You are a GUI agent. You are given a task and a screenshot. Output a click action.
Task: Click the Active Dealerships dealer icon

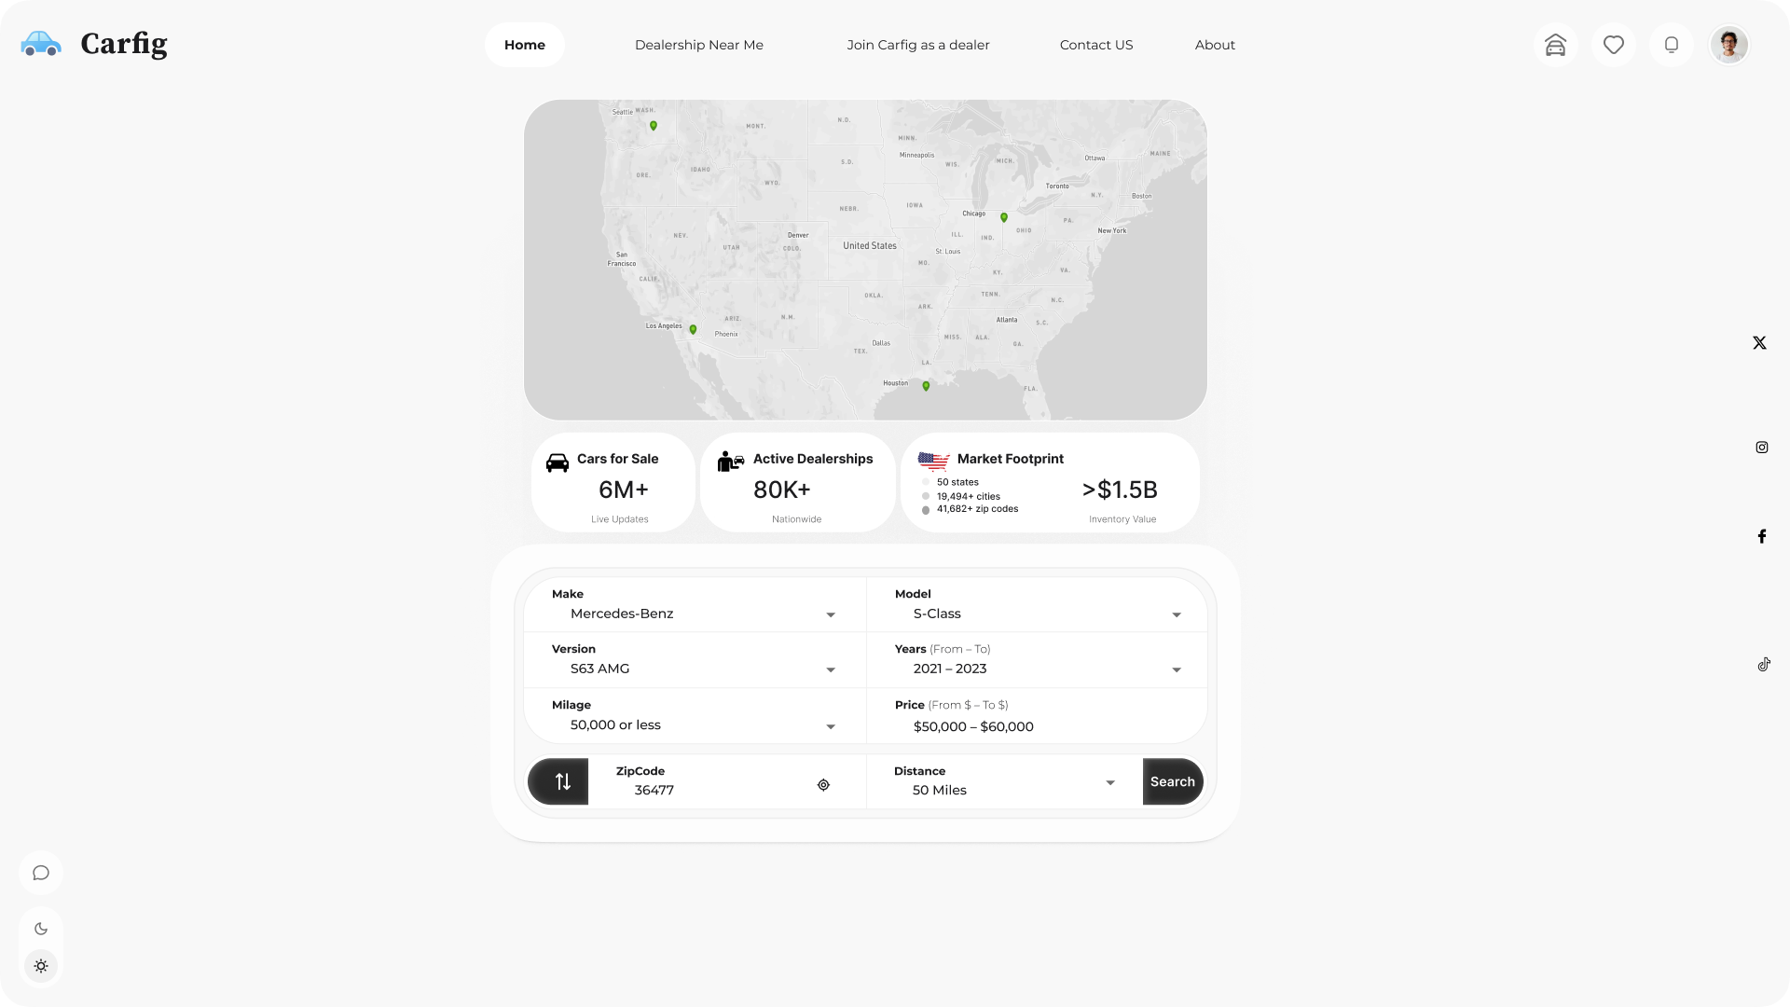pos(731,461)
